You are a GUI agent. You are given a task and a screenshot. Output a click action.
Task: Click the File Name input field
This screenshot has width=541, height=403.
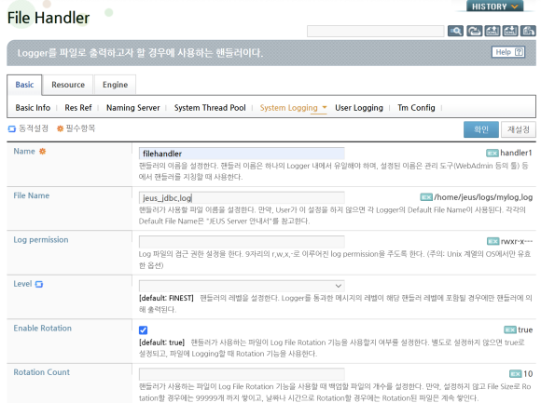tap(242, 198)
